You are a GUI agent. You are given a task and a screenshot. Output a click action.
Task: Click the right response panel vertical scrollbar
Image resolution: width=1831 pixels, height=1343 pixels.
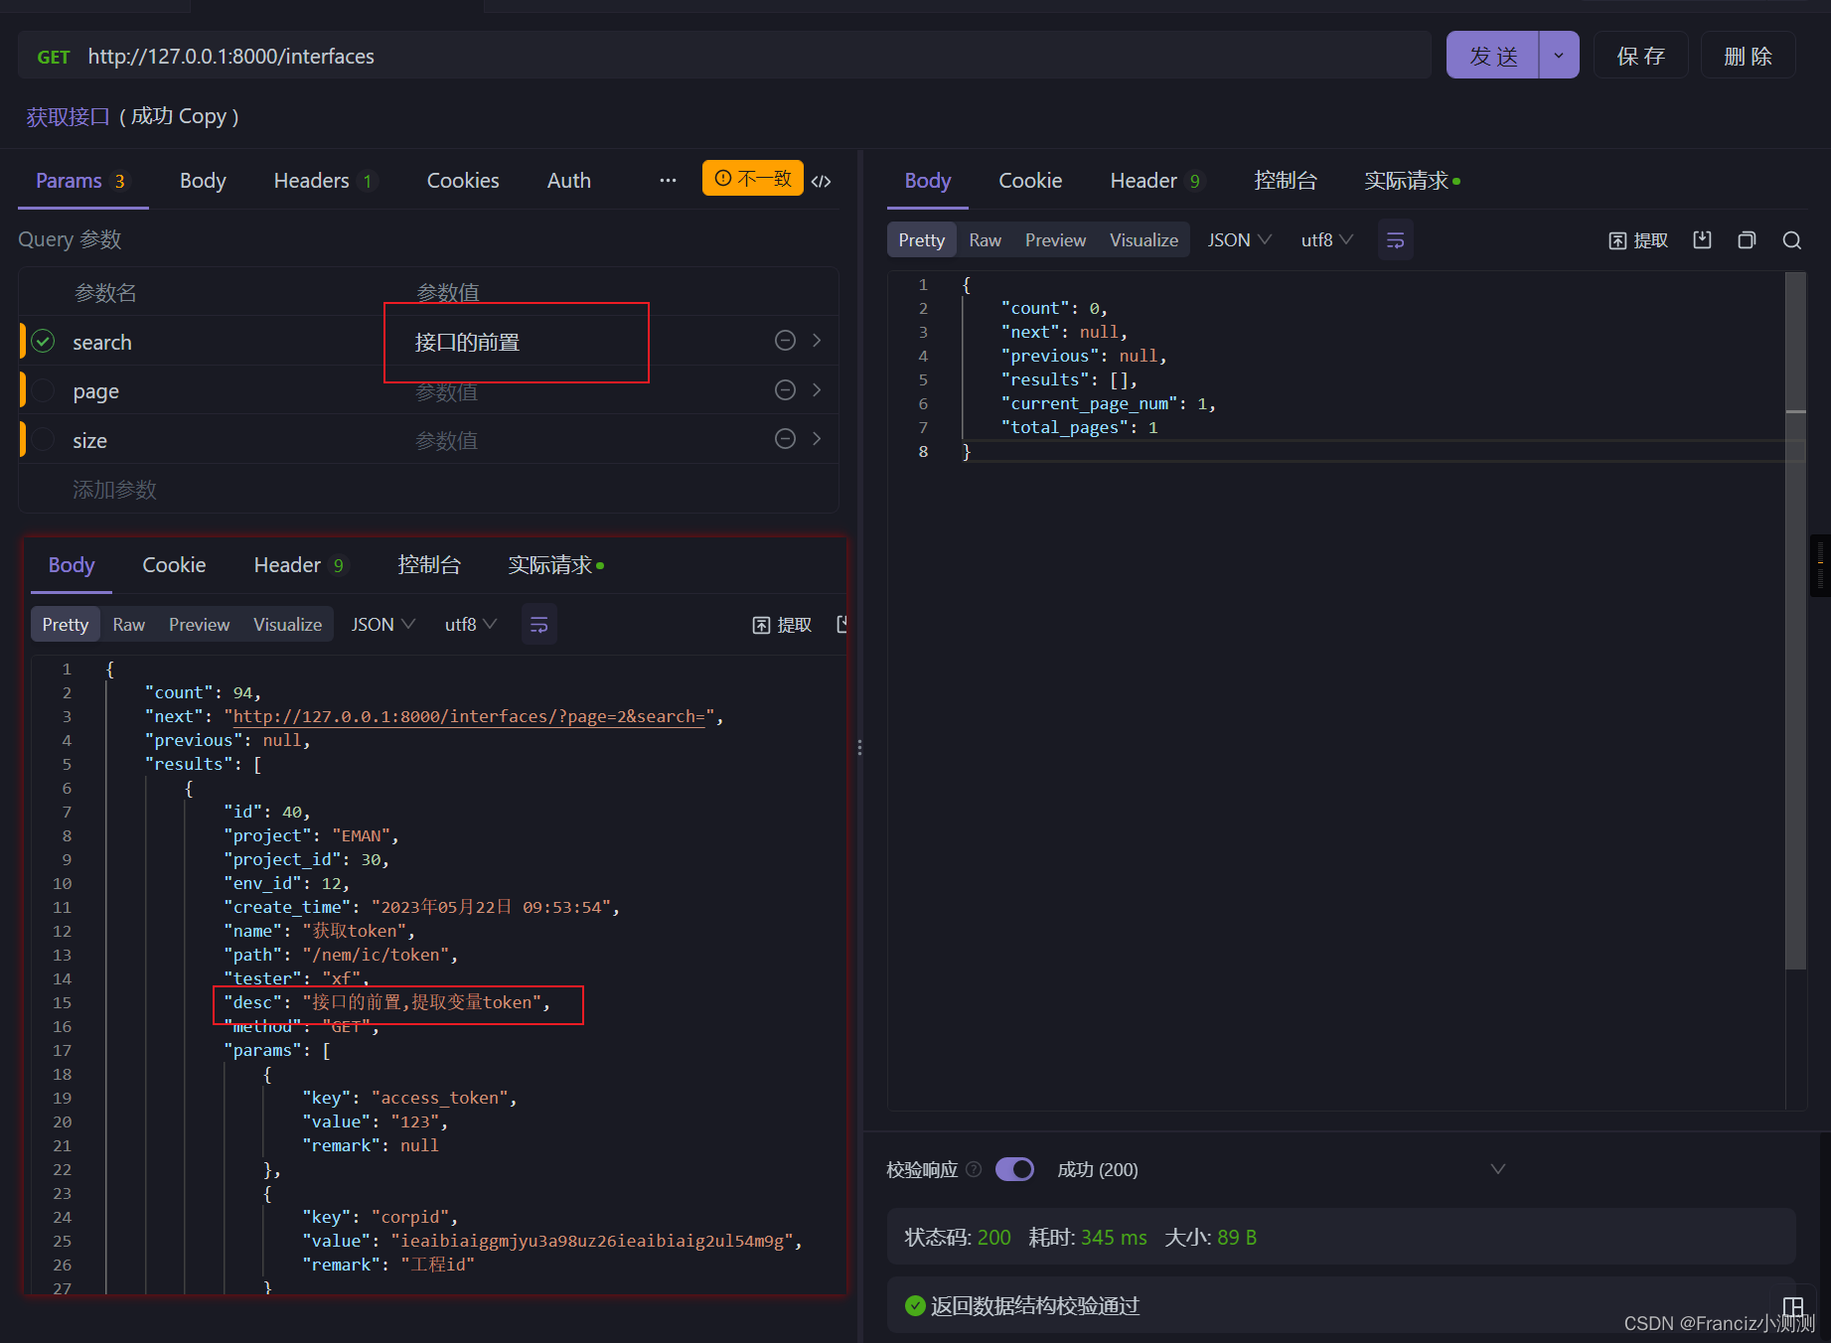point(1795,620)
